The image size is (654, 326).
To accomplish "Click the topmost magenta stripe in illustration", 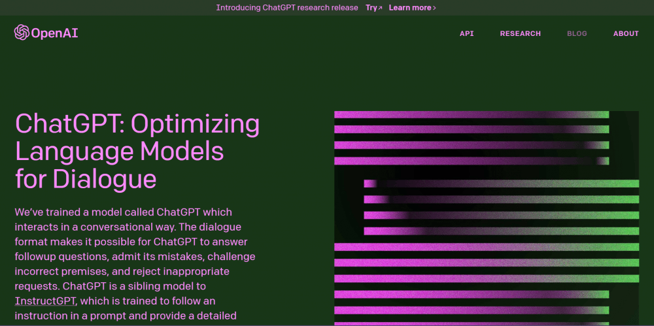I will point(471,114).
